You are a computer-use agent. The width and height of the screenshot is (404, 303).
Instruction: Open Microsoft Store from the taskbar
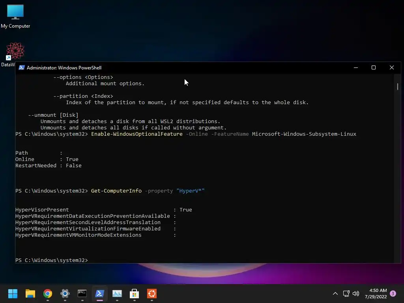pos(134,294)
